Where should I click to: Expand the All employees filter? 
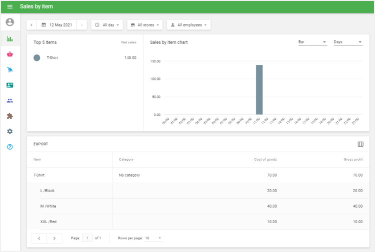[188, 25]
